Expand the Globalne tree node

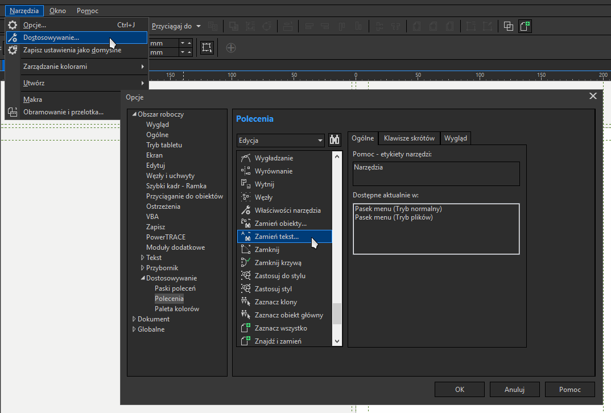tap(134, 329)
